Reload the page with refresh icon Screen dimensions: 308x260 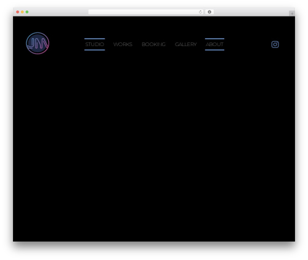200,12
